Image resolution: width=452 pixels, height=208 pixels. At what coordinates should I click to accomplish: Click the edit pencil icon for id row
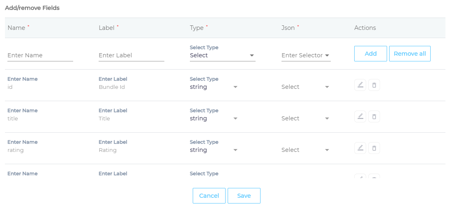point(360,85)
